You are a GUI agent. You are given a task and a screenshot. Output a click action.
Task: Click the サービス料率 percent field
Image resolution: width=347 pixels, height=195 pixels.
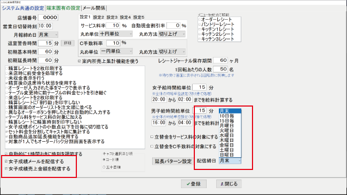tap(113, 26)
